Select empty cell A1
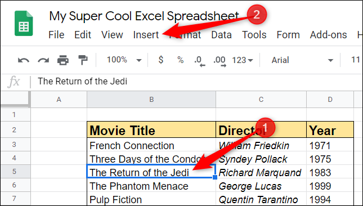This screenshot has width=363, height=206. coord(59,115)
